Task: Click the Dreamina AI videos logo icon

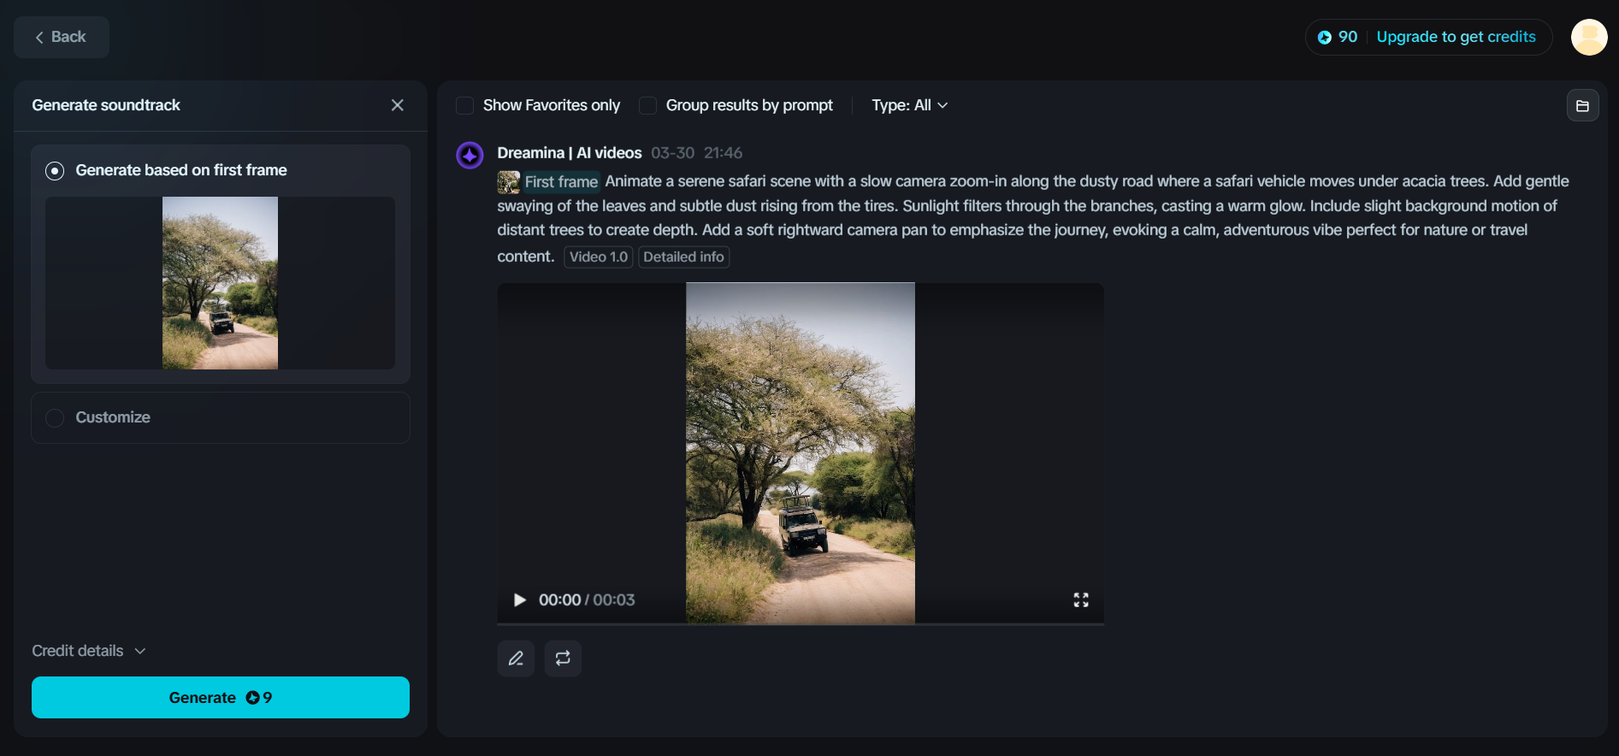Action: tap(470, 155)
